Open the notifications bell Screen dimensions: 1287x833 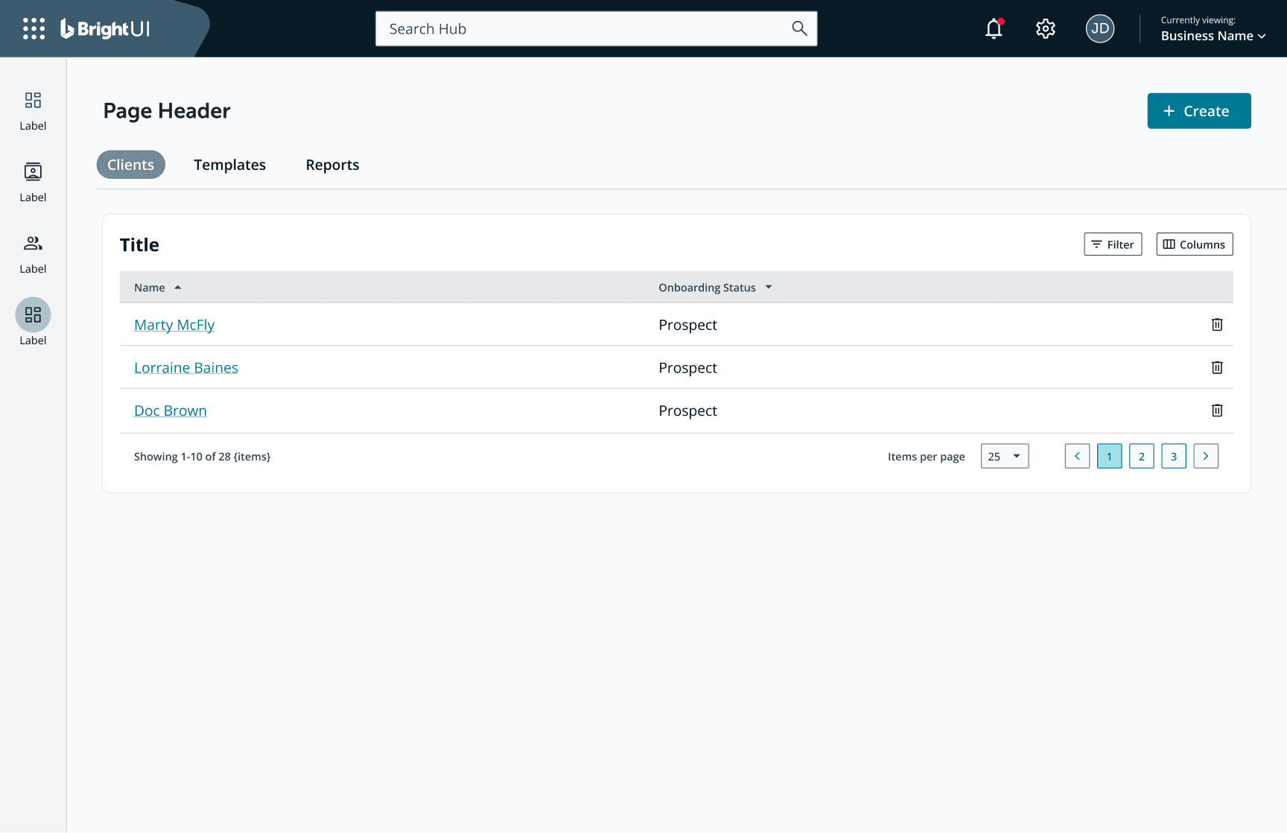[x=994, y=28]
